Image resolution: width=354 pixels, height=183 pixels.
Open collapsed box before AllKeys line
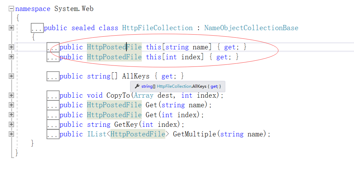click(x=53, y=76)
